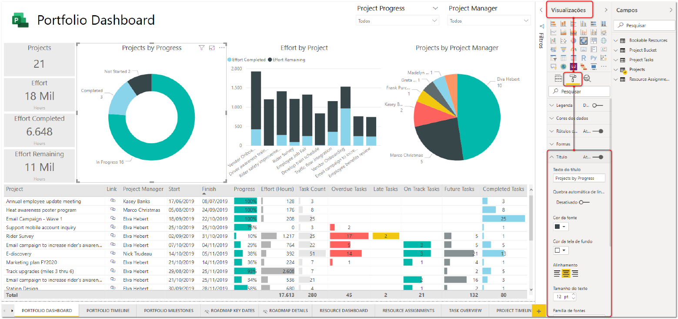Expand the Projects table in Campos
This screenshot has height=319, width=678.
(x=616, y=69)
